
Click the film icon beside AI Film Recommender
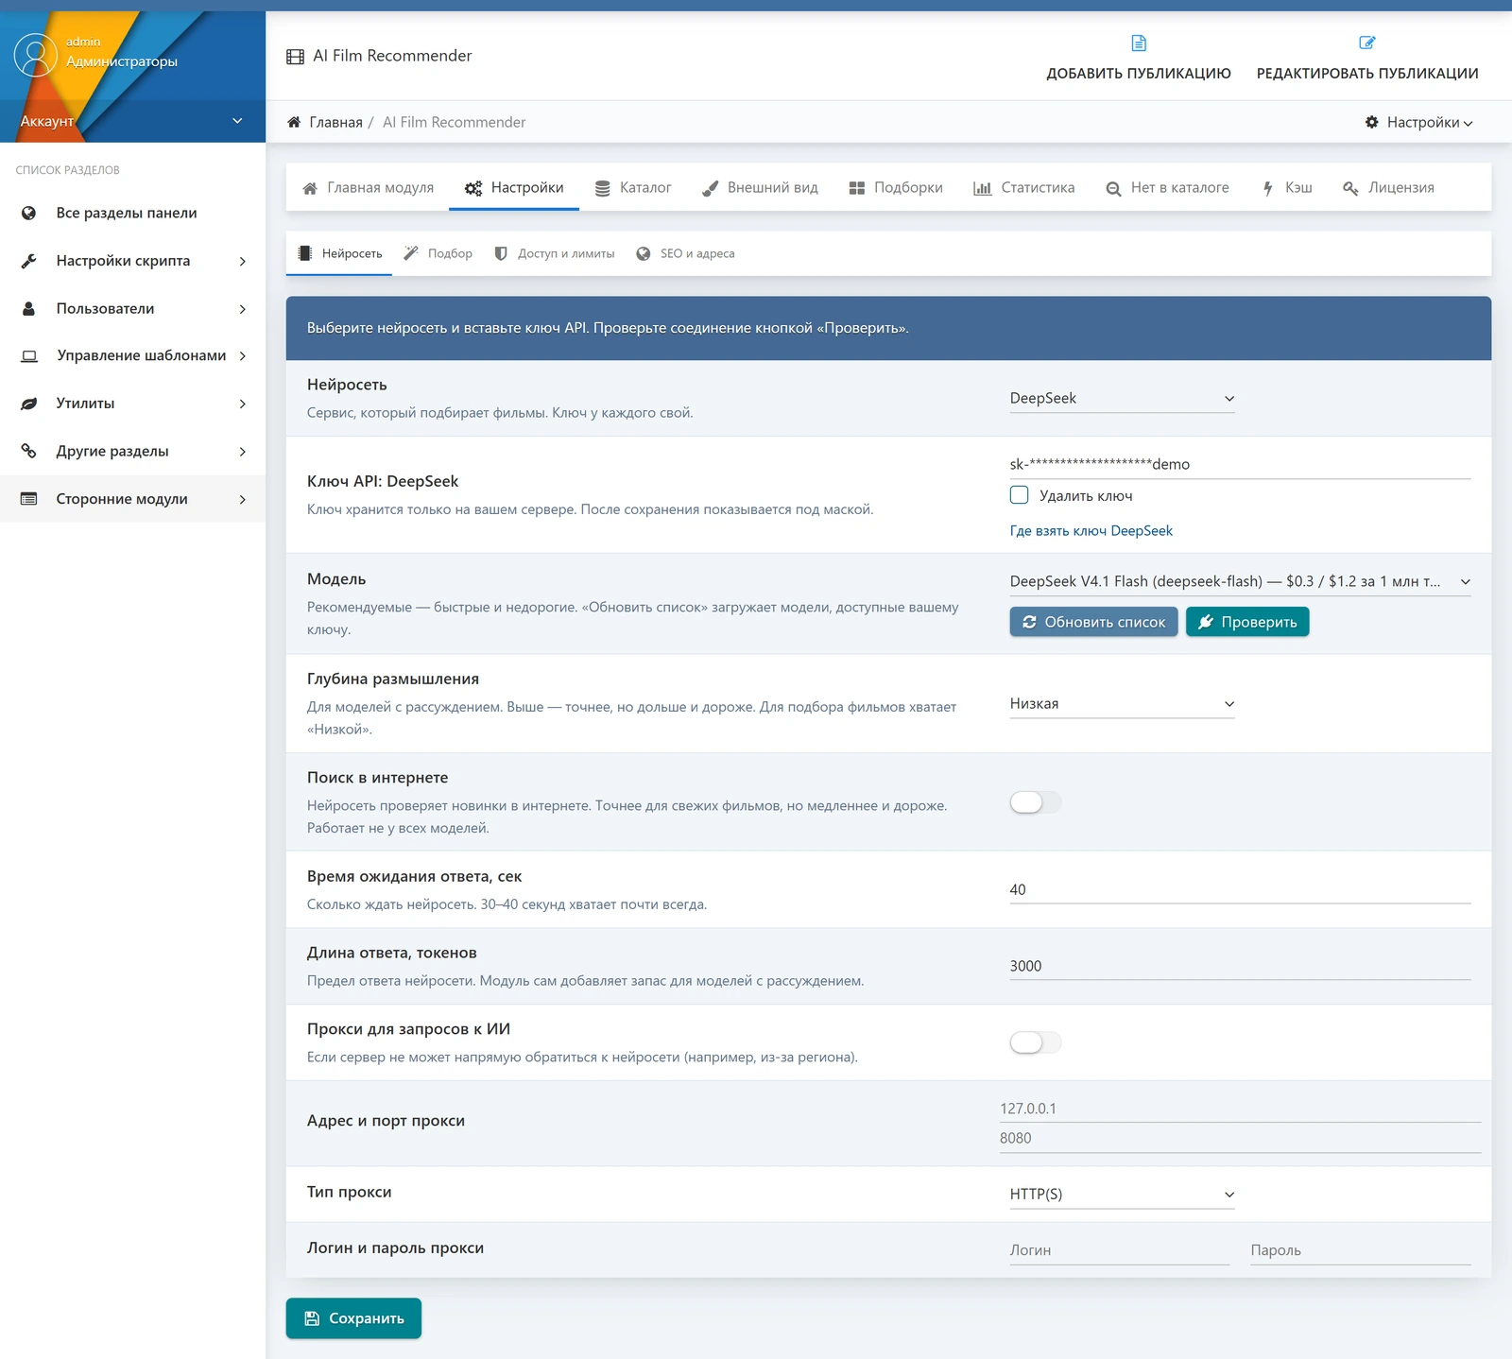[x=296, y=57]
